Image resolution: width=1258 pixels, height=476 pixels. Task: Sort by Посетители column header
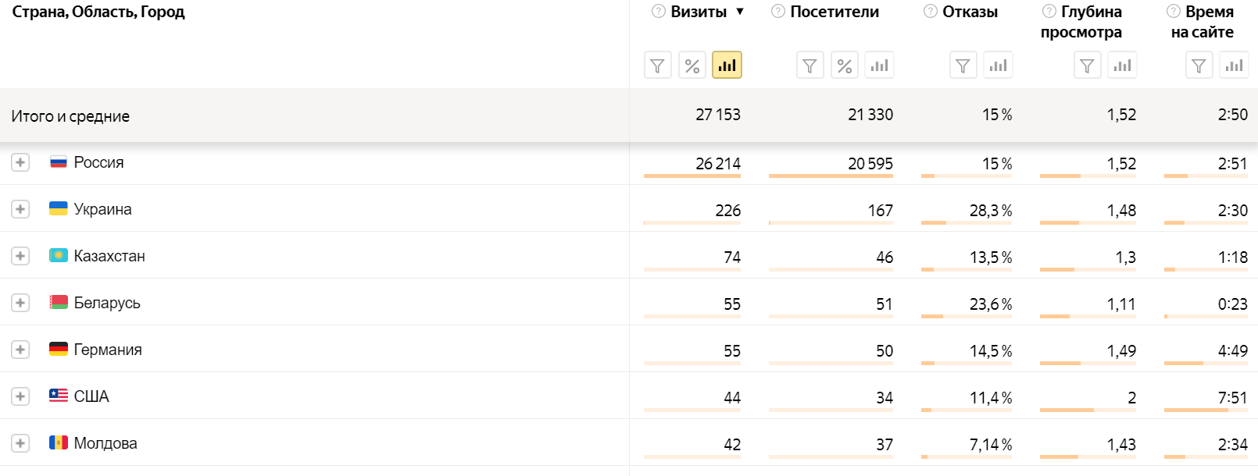834,12
